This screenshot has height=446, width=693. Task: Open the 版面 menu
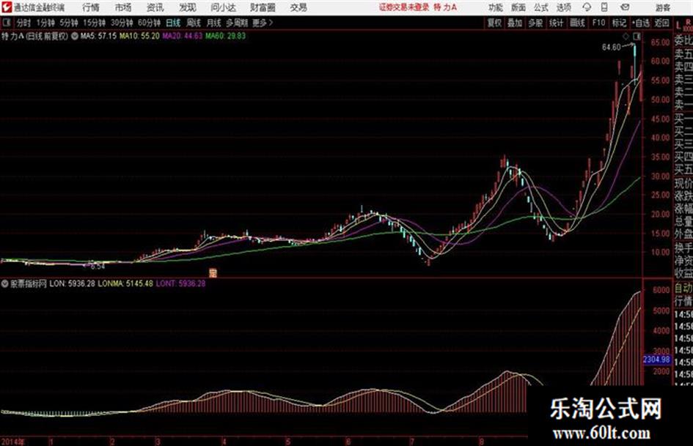click(518, 7)
